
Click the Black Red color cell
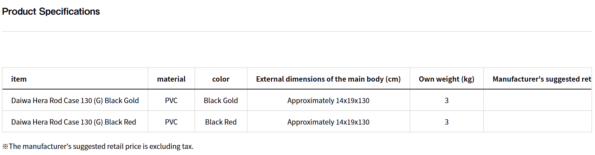221,122
